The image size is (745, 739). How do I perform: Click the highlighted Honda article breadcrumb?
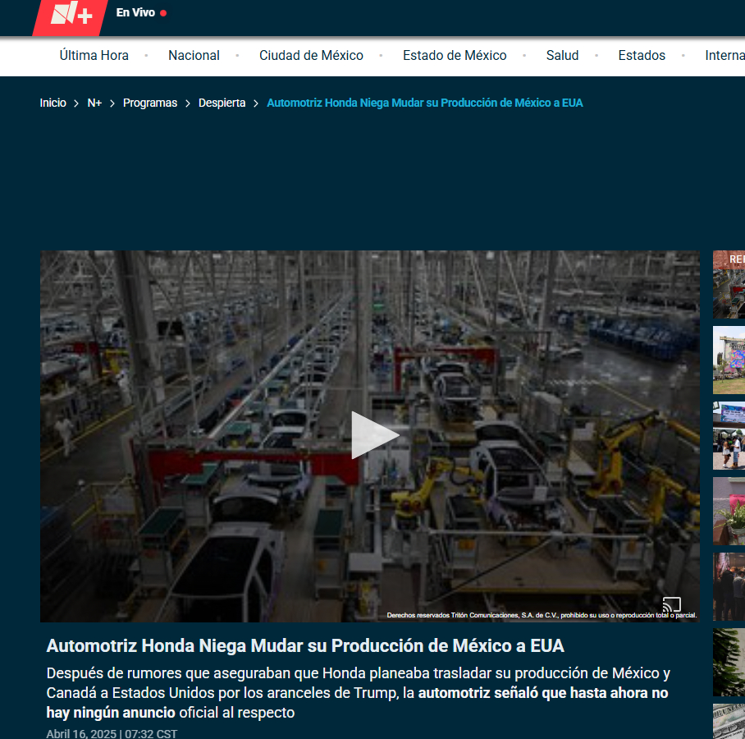tap(424, 103)
